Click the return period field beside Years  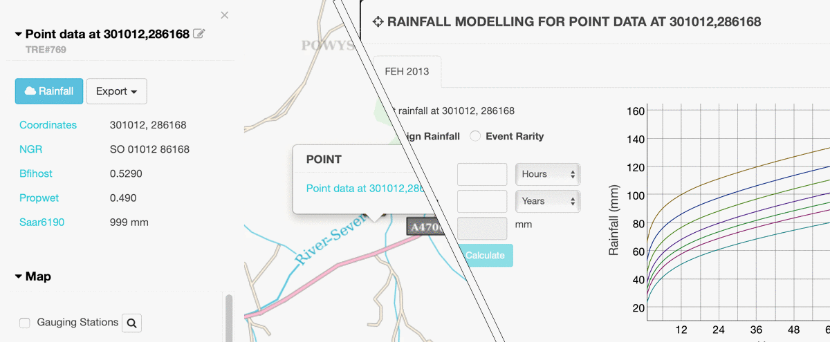click(x=482, y=201)
